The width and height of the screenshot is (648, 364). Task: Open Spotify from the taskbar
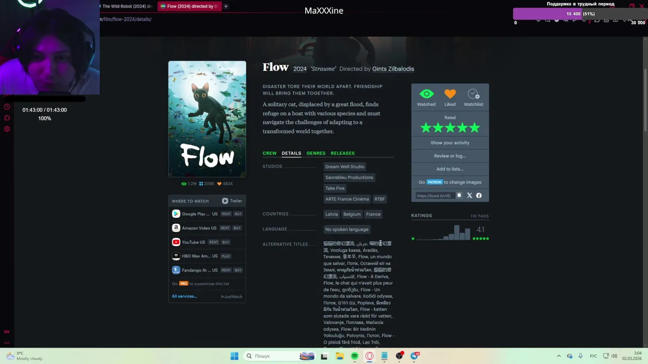click(x=354, y=356)
